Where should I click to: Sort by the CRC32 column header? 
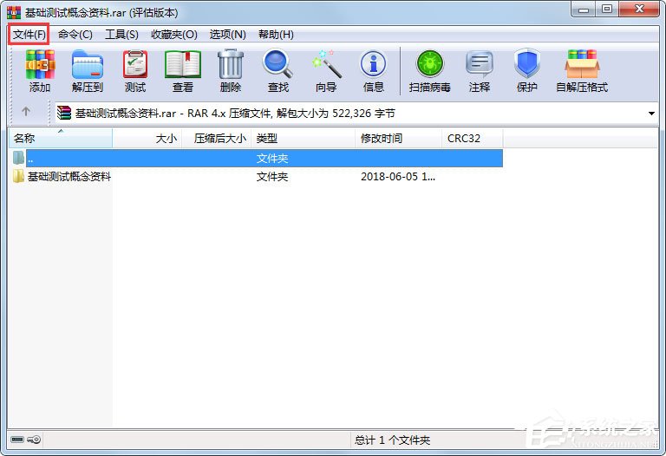473,138
